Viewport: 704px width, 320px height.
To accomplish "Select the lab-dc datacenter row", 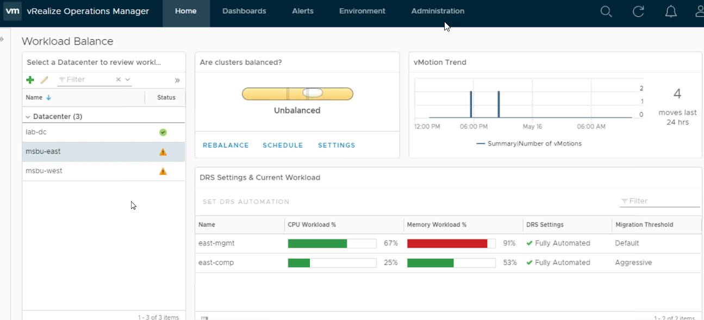I will [103, 132].
